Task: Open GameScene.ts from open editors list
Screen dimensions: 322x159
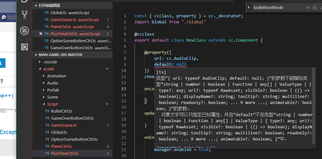Action: 63,20
